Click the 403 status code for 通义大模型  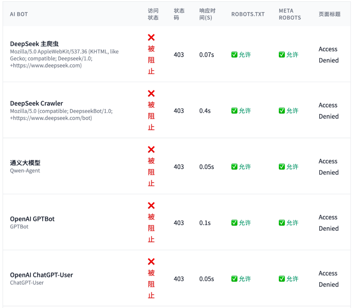[x=179, y=167]
